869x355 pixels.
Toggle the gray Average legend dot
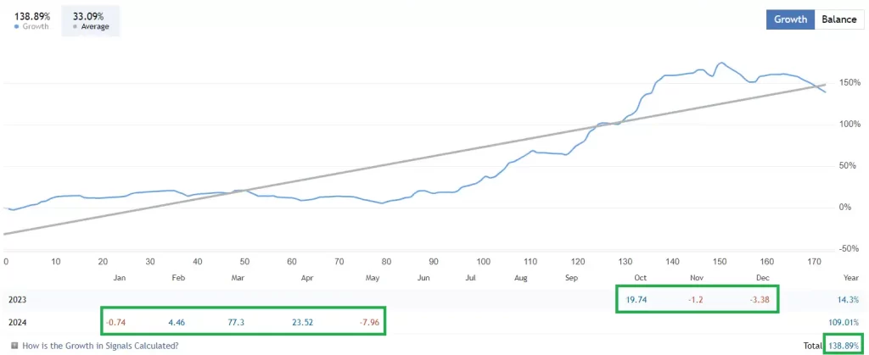pyautogui.click(x=76, y=26)
